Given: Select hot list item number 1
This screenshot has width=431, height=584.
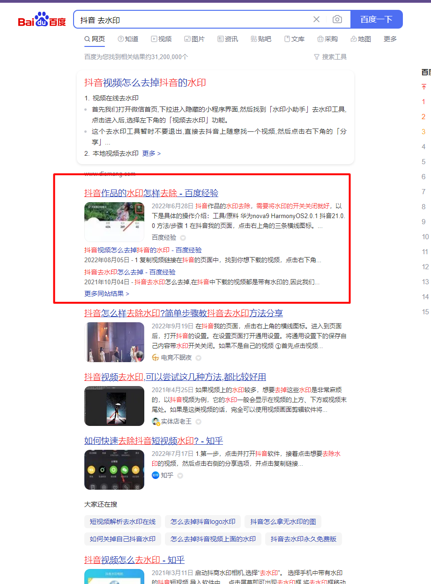Looking at the screenshot, I should 424,102.
